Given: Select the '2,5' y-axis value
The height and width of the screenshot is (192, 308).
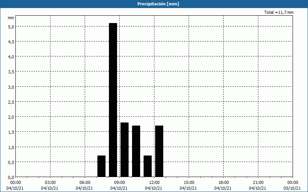Looking at the screenshot, I should (x=11, y=102).
